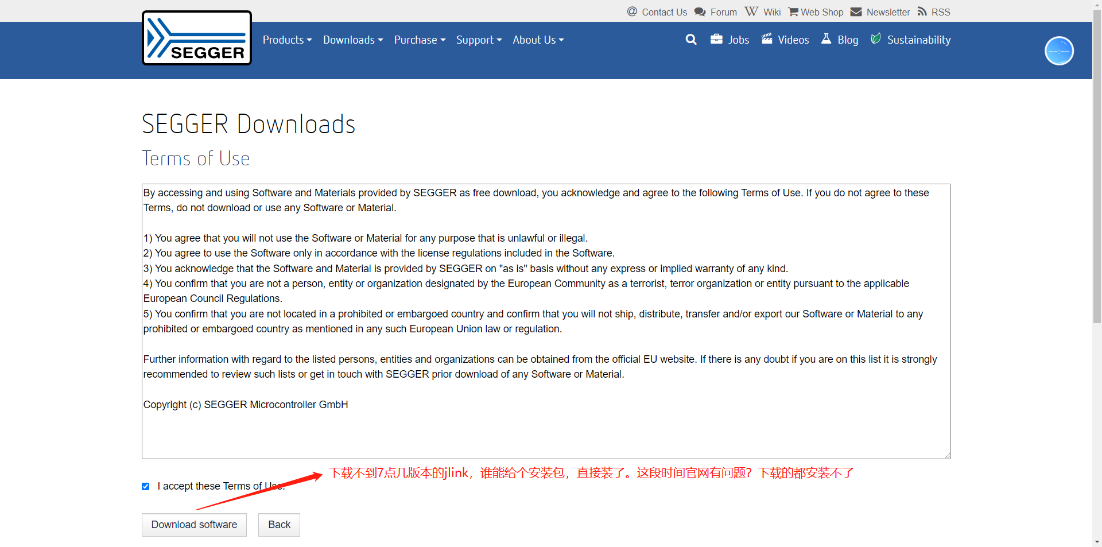Click the Wiki W icon
This screenshot has width=1102, height=547.
[751, 11]
